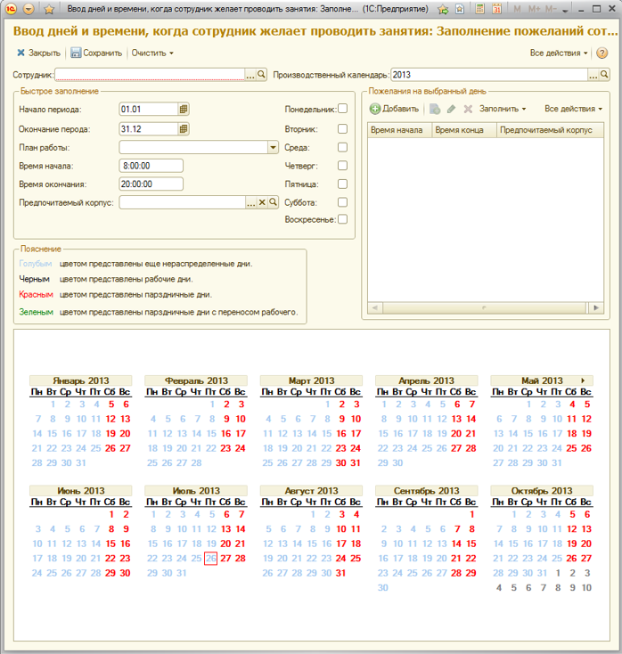The width and height of the screenshot is (622, 654).
Task: Click the green plus Добавить icon
Action: click(x=375, y=109)
